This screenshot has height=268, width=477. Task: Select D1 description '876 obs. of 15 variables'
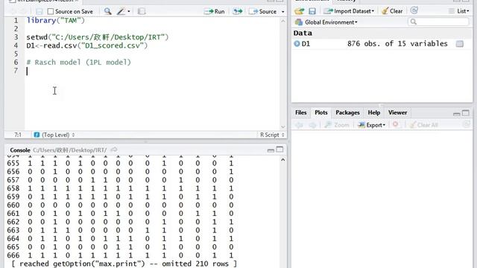[x=397, y=44]
